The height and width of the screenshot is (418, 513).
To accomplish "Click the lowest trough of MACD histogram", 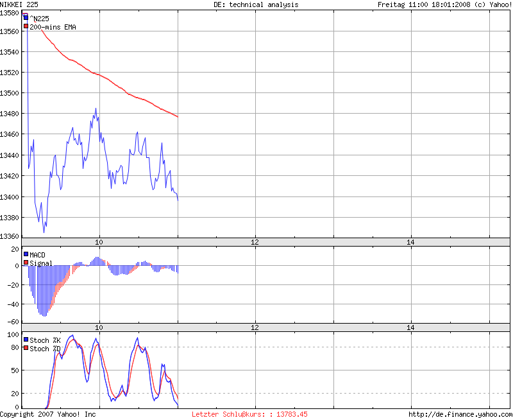I will 44,316.
